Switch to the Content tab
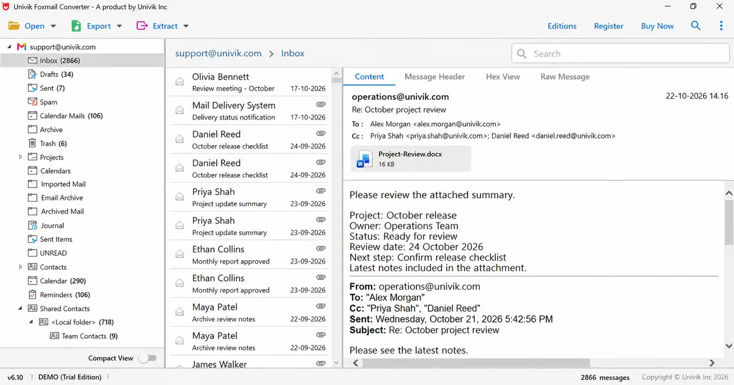The image size is (734, 385). coord(369,77)
